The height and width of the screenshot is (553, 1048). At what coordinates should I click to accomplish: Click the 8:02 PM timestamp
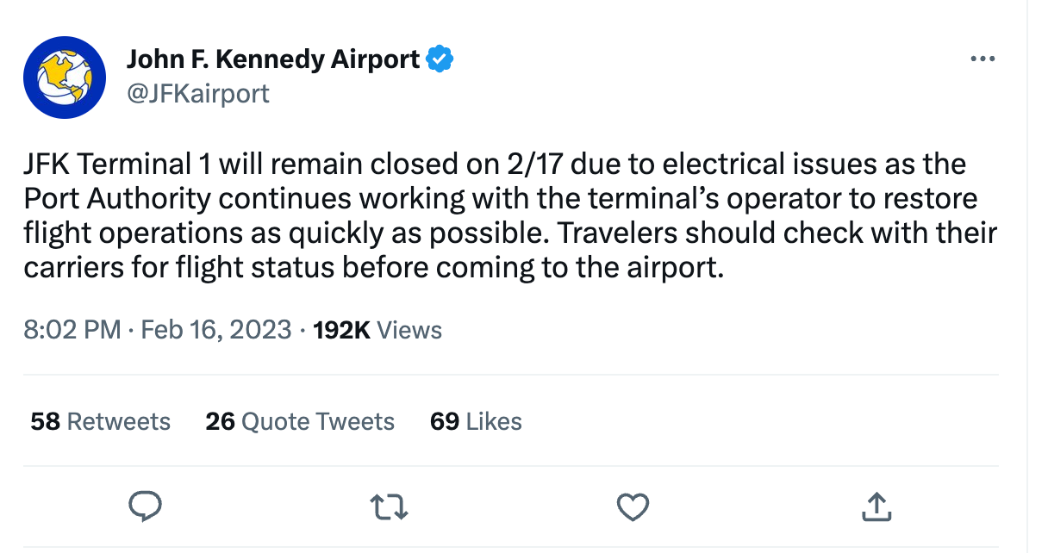[72, 330]
